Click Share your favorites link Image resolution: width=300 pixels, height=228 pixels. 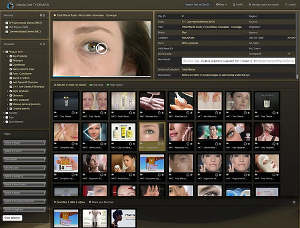[101, 202]
